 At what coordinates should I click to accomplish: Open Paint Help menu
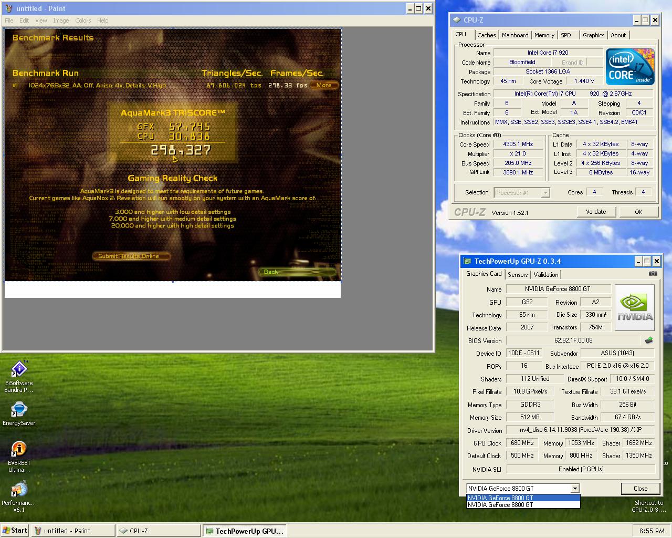(x=103, y=20)
